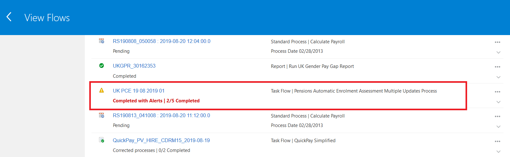Click the pending calendar icon for RS190808_050058
510x157 pixels.
point(102,41)
